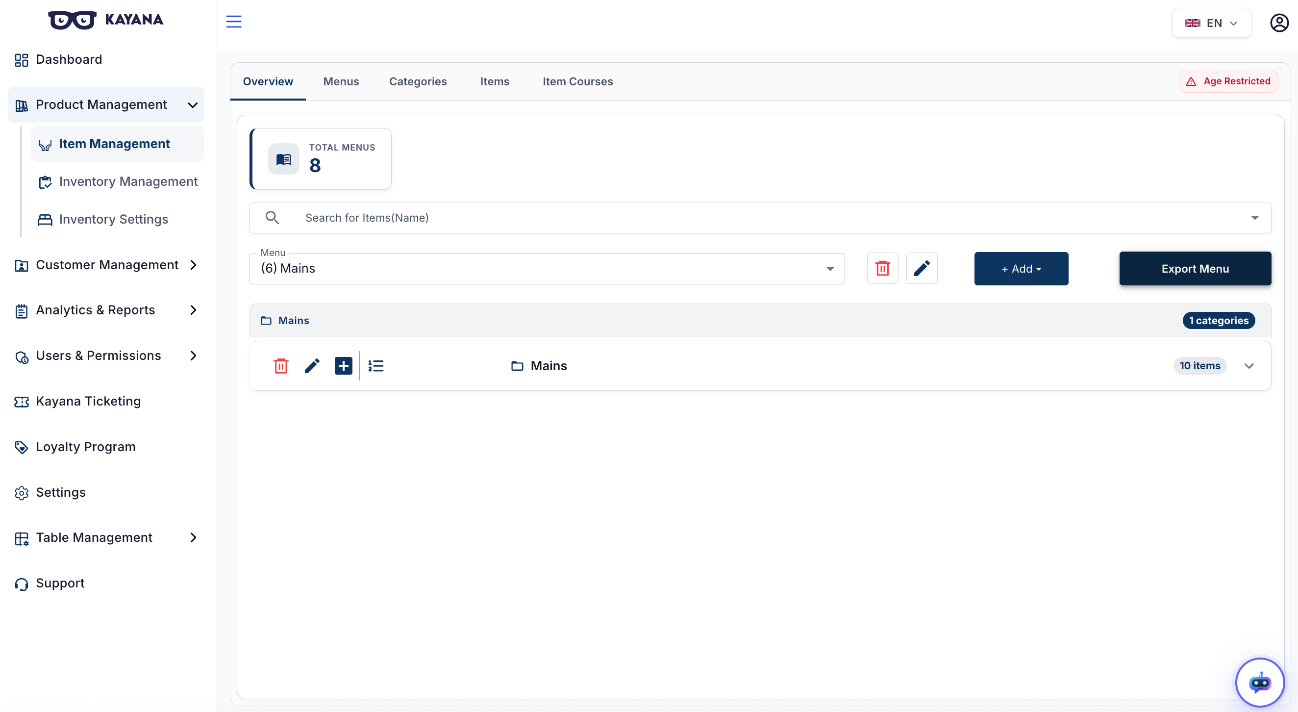Switch to the Item Courses tab

[577, 81]
